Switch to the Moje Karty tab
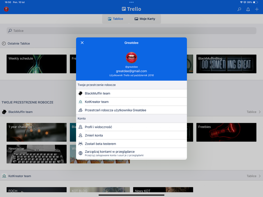The image size is (263, 197). [145, 19]
